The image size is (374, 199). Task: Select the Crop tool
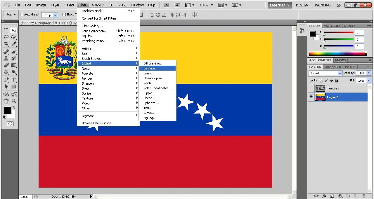[x=6, y=44]
